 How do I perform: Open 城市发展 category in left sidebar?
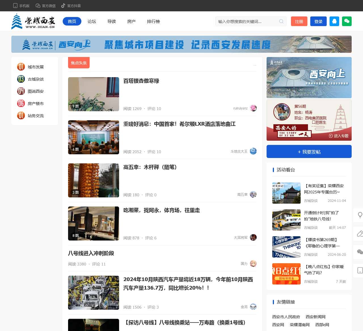coord(36,67)
